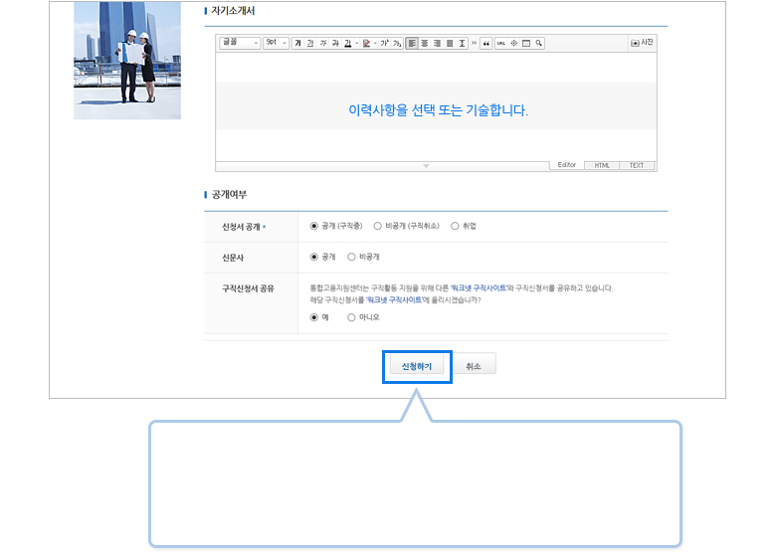
Task: Insert a URL link in the editor
Action: click(x=500, y=44)
